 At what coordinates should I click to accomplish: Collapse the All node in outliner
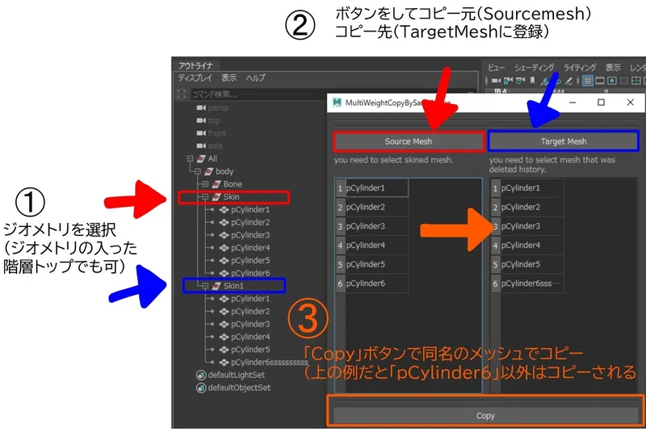click(x=190, y=158)
